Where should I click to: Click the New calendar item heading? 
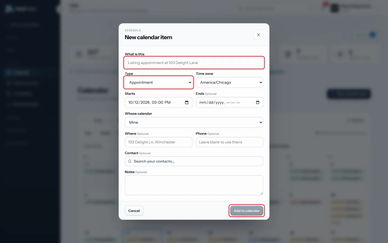(148, 37)
